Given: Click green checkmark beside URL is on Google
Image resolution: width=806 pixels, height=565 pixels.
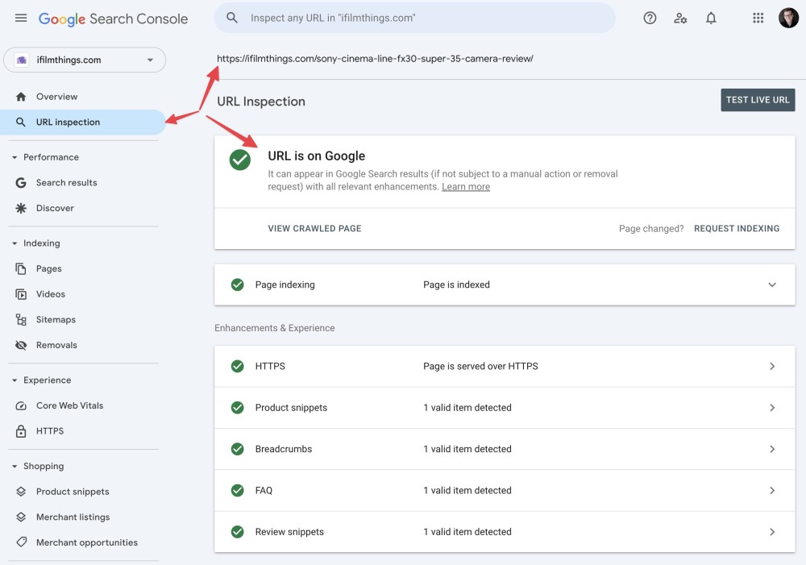Looking at the screenshot, I should tap(240, 160).
